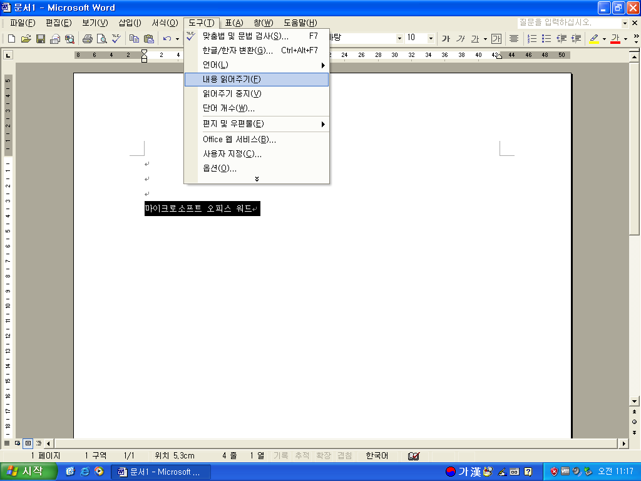Screen dimensions: 641x481
Task: Open the font size dropdown
Action: pyautogui.click(x=431, y=38)
